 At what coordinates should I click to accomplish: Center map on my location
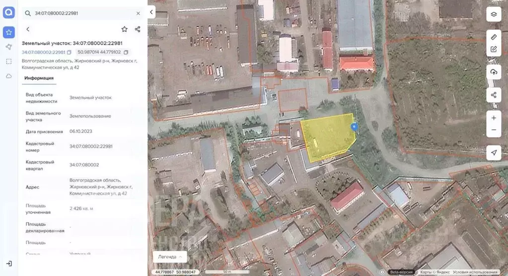pos(494,153)
